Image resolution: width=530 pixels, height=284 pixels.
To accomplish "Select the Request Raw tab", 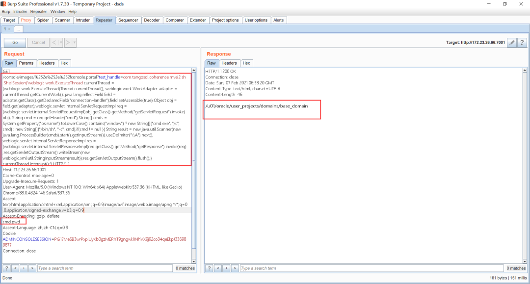I will 9,63.
